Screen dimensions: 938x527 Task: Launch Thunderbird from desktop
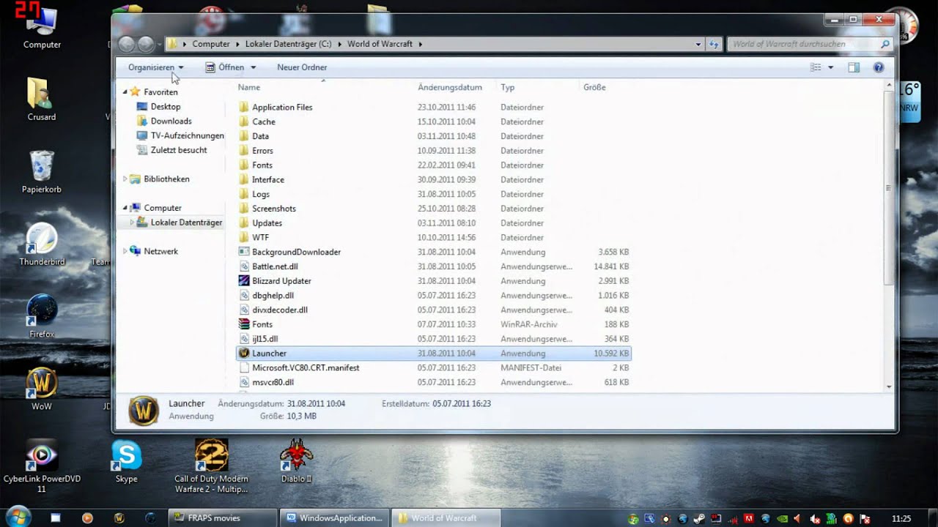pyautogui.click(x=41, y=244)
